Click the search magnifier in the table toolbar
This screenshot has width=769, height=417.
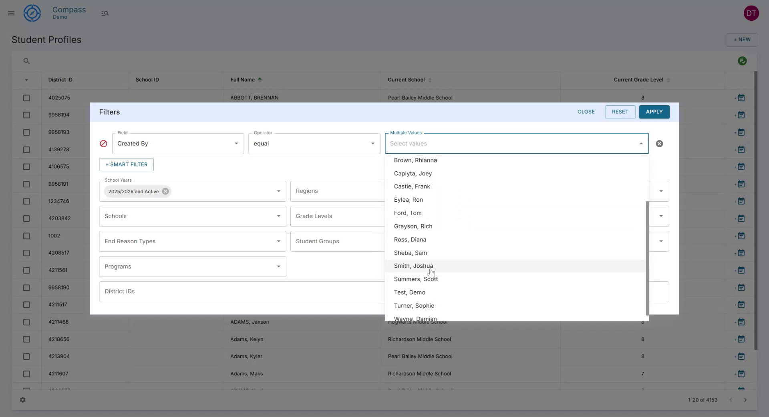point(26,61)
